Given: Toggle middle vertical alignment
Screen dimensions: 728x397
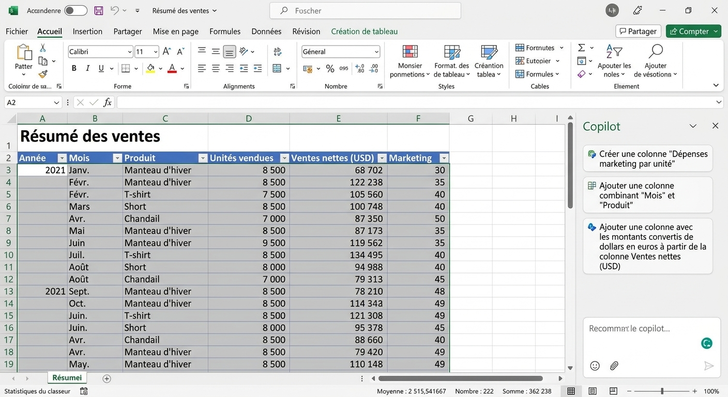Looking at the screenshot, I should 216,51.
